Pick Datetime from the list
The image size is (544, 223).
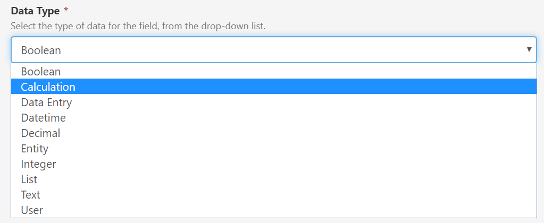coord(43,118)
